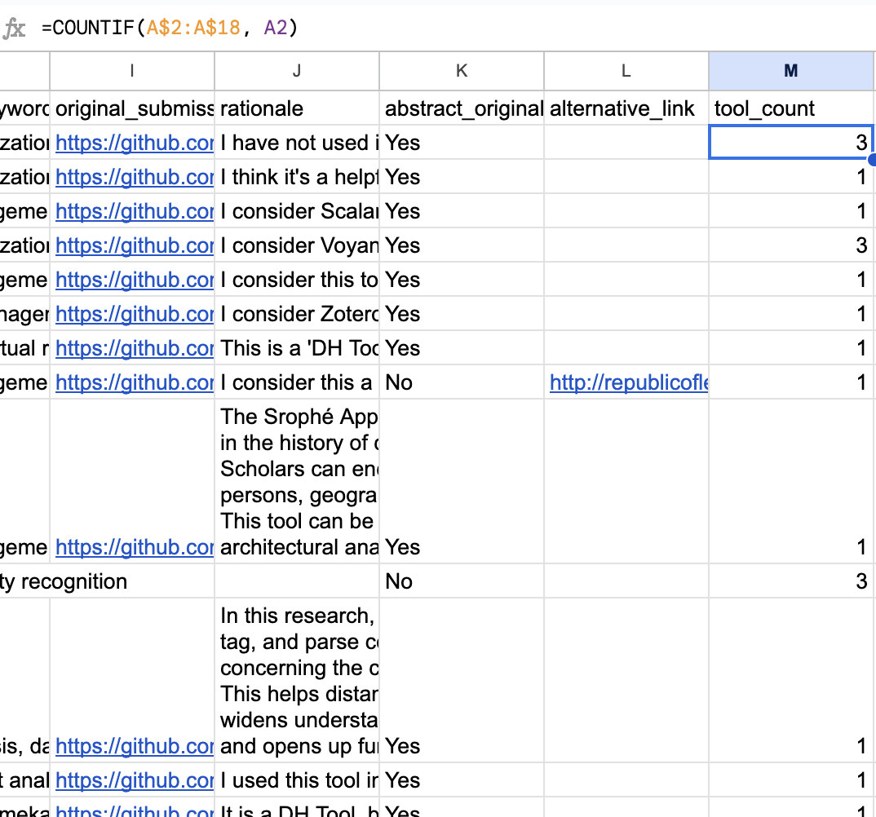Select the column I header
The width and height of the screenshot is (876, 817).
coord(132,71)
